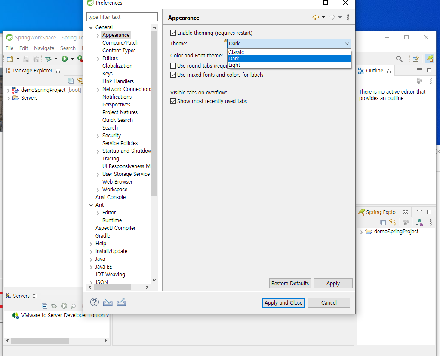The width and height of the screenshot is (440, 356).
Task: Open Outline view menu dots
Action: coord(431,81)
